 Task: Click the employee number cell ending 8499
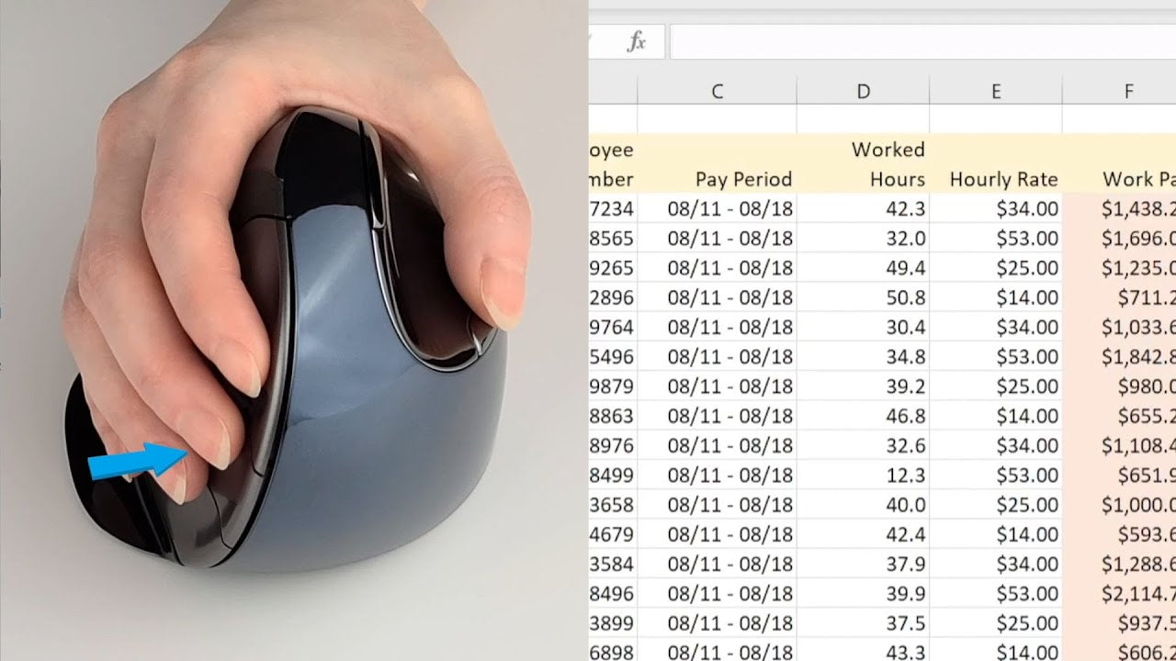pyautogui.click(x=613, y=476)
